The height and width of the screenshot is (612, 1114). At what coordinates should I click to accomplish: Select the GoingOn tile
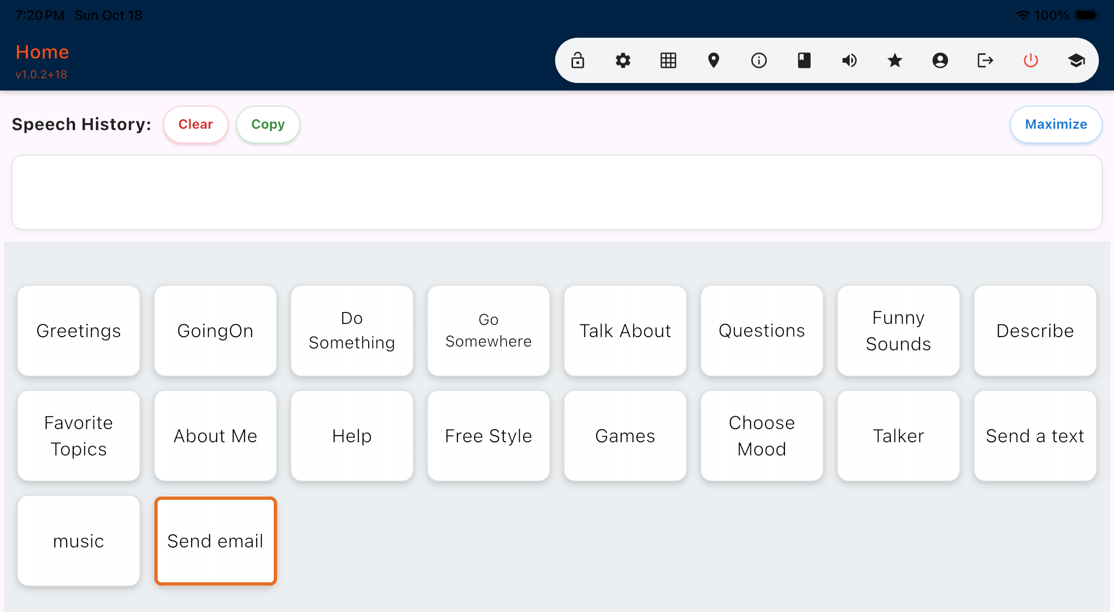(215, 331)
